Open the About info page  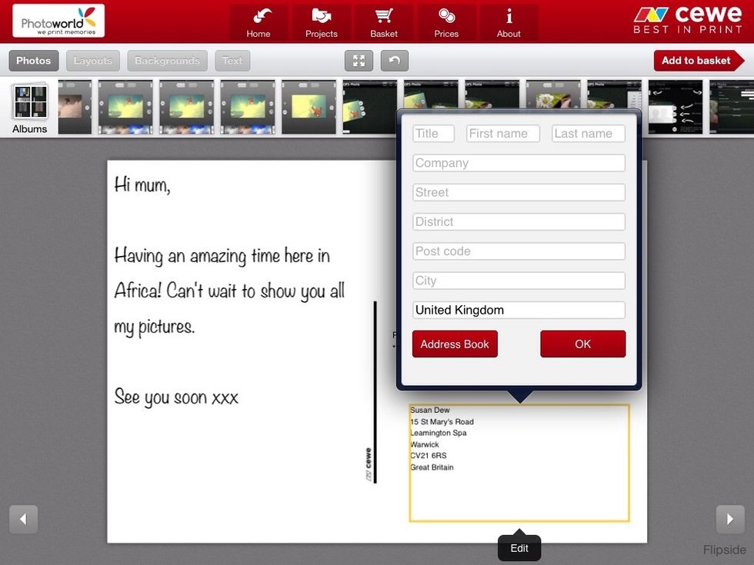[x=509, y=22]
